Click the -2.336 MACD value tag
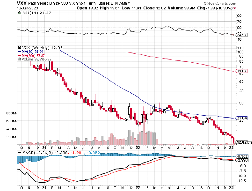This screenshot has height=191, width=252. 240,161
